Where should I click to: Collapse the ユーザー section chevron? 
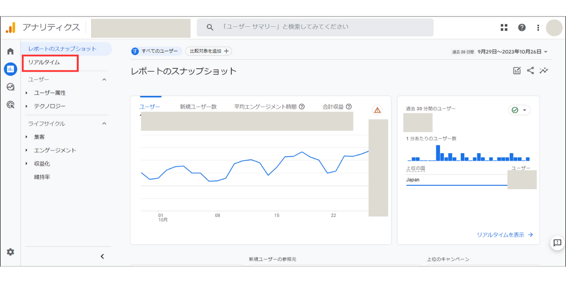tap(104, 80)
